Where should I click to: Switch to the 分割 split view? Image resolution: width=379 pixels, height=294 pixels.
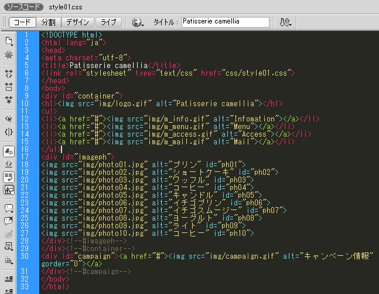(49, 22)
